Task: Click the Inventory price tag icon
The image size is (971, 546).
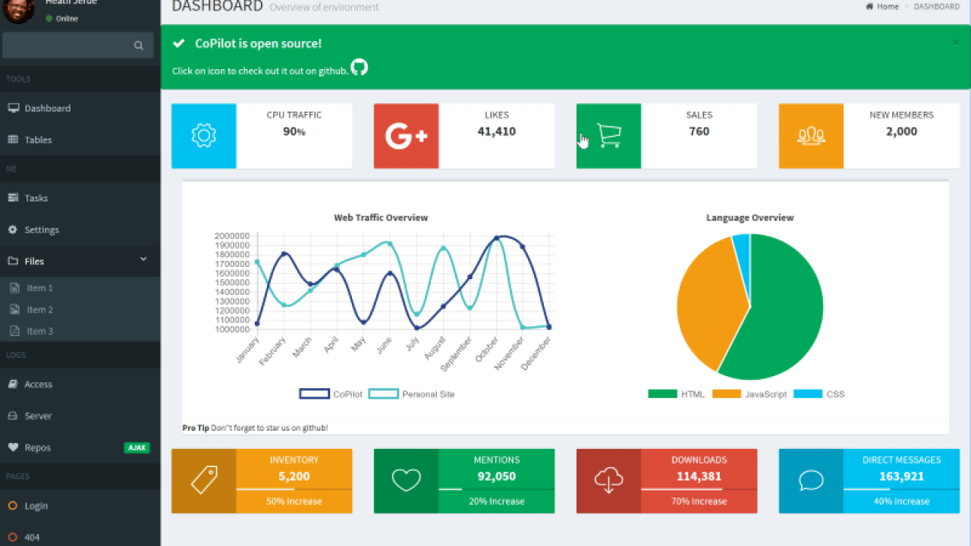Action: pos(203,481)
